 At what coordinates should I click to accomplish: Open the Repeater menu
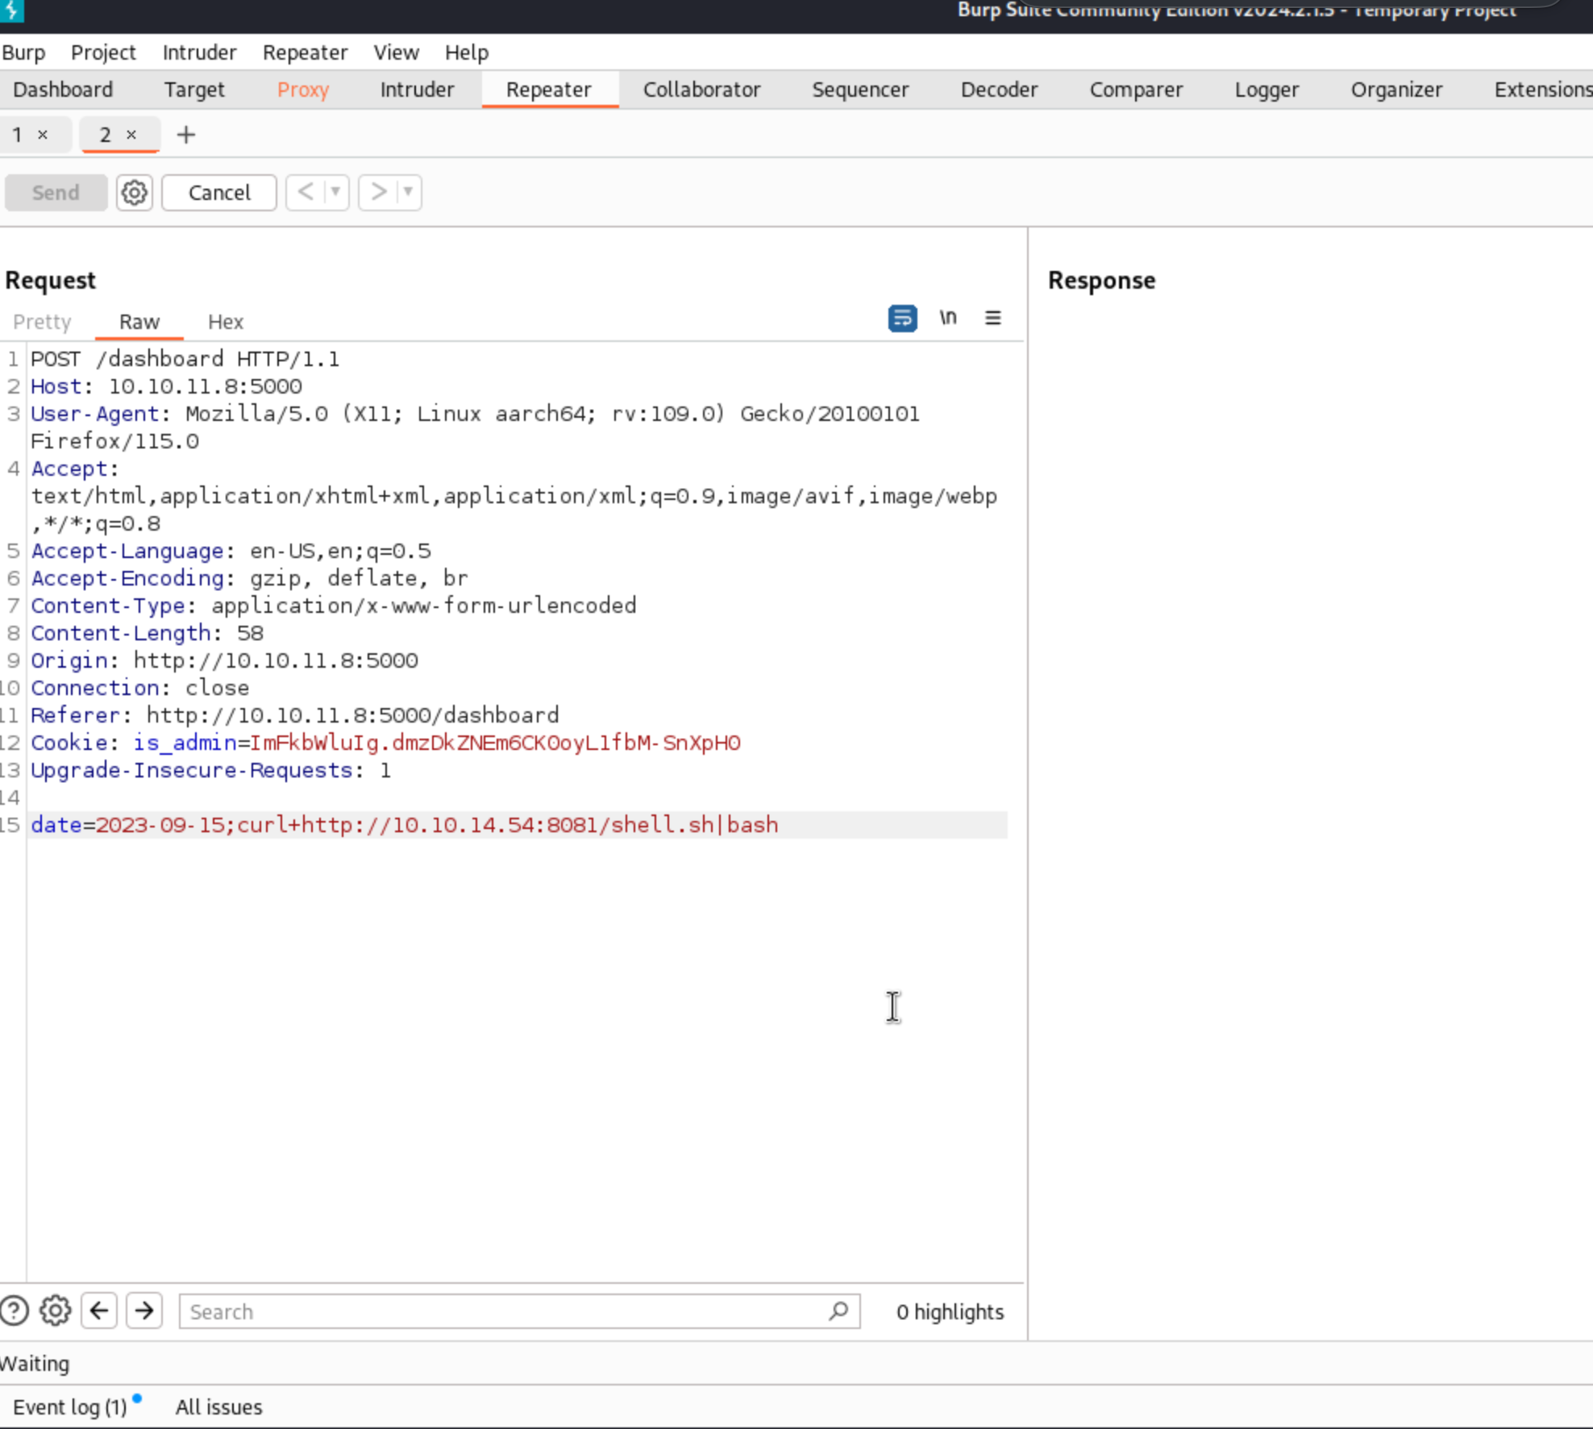point(305,52)
